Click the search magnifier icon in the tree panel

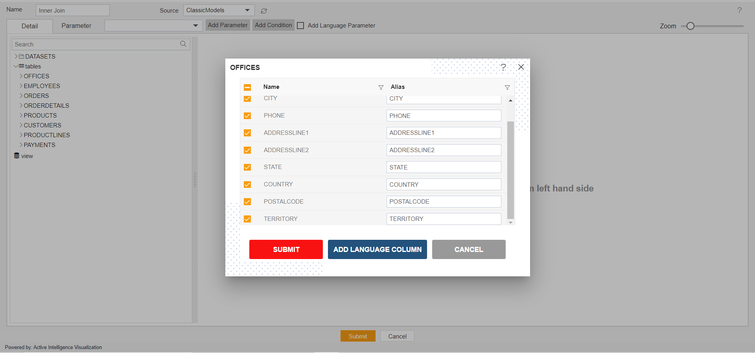[x=183, y=44]
